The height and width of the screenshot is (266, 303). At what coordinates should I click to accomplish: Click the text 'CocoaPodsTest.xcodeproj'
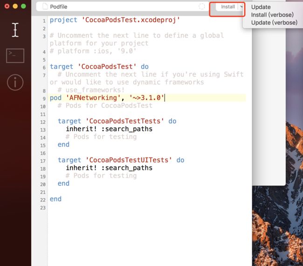tap(131, 20)
